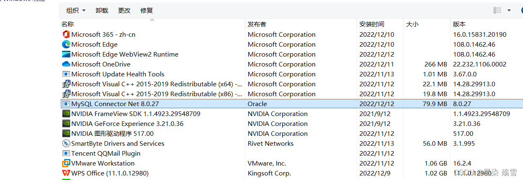This screenshot has height=180, width=523.
Task: Click the 266 MB size cell
Action: point(436,64)
